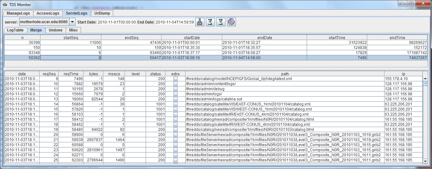
Task: Click the Start Date field value
Action: (x=117, y=22)
